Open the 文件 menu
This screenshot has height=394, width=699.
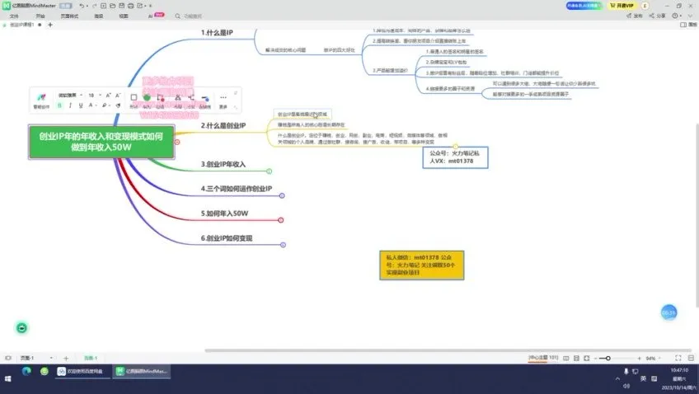pyautogui.click(x=14, y=16)
